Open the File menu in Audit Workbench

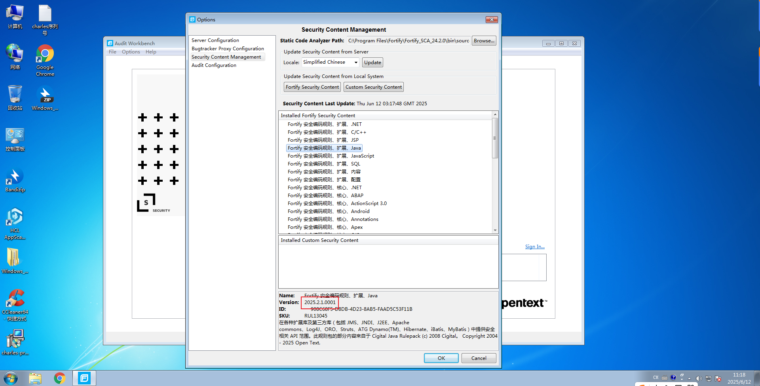112,52
